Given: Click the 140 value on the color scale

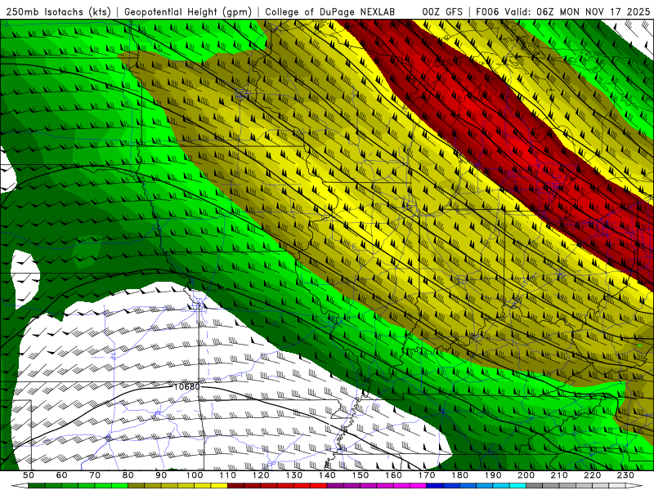Looking at the screenshot, I should point(327,475).
